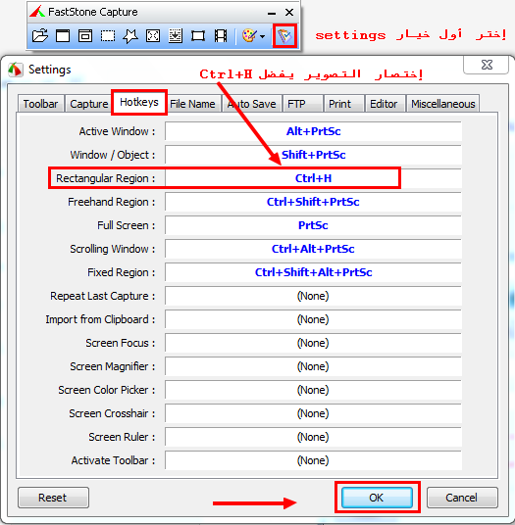
Task: Click the Activate Toolbar hotkey field
Action: click(313, 460)
